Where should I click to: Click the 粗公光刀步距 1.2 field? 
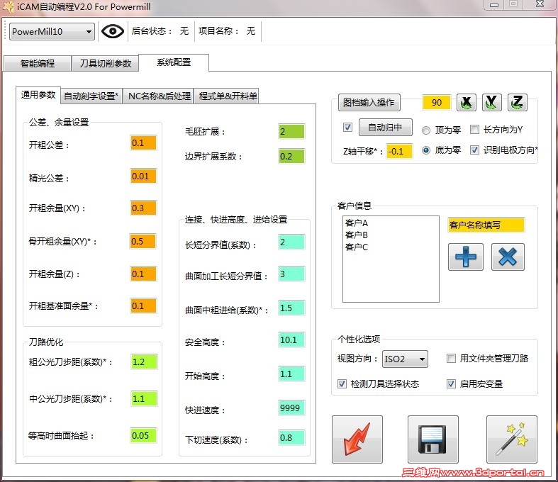(x=144, y=362)
